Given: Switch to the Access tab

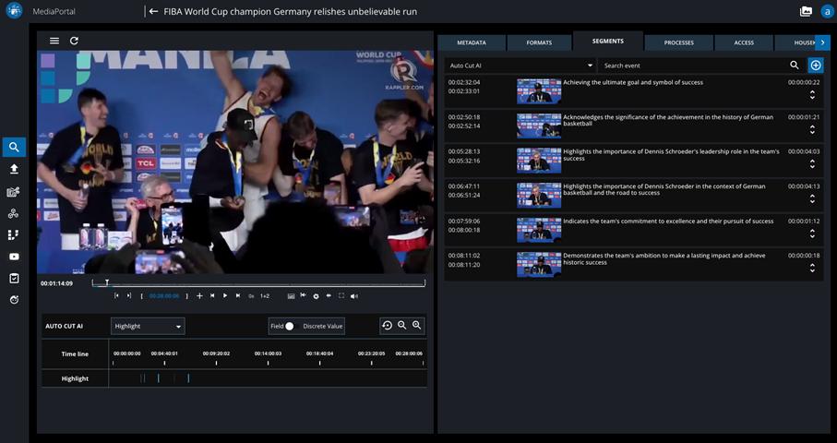Looking at the screenshot, I should [744, 42].
